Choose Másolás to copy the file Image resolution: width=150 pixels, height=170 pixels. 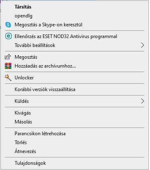click(x=75, y=122)
